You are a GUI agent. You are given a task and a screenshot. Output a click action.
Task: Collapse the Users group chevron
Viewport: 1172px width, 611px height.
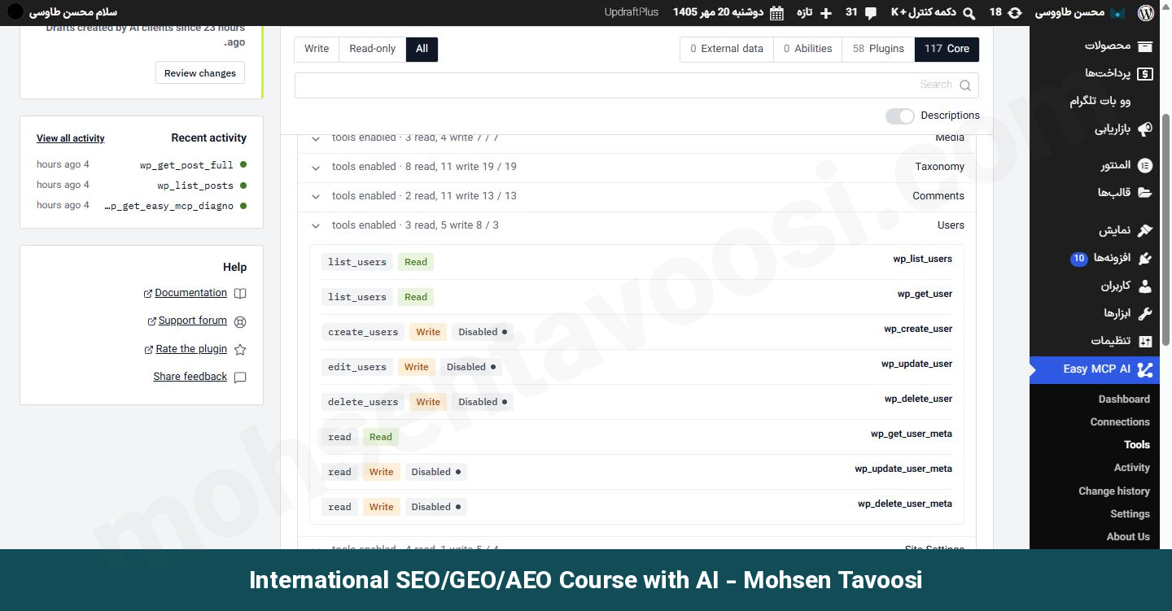point(316,226)
